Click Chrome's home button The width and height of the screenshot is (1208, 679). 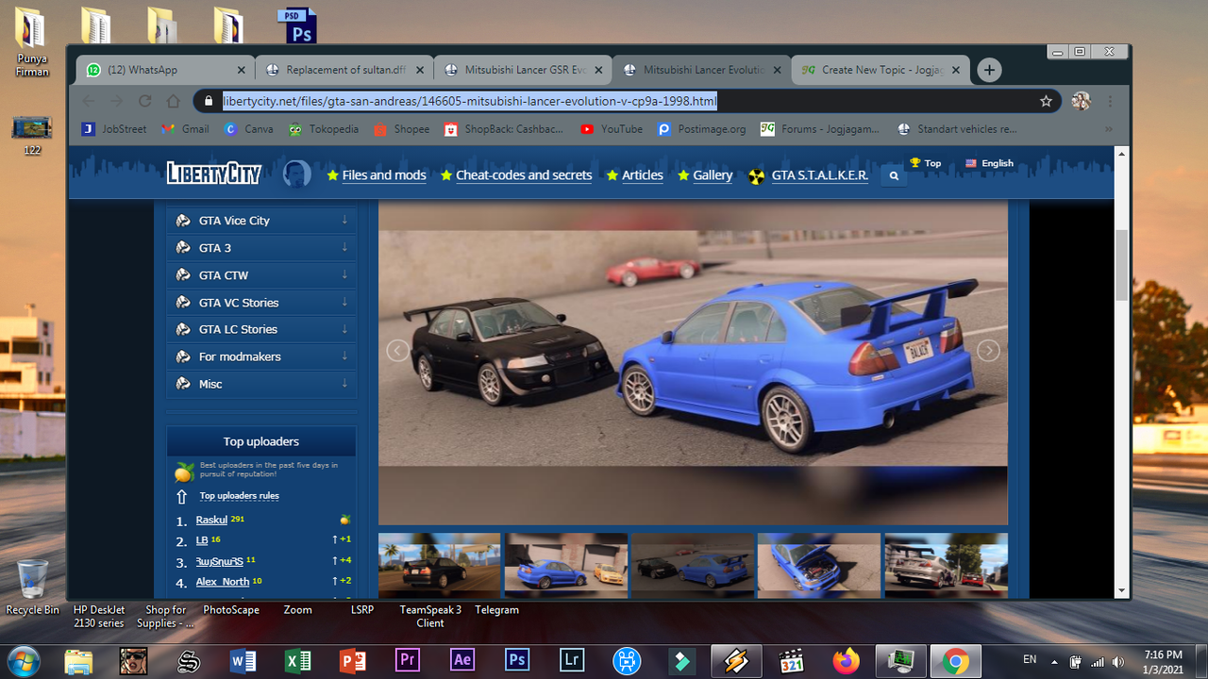[173, 101]
